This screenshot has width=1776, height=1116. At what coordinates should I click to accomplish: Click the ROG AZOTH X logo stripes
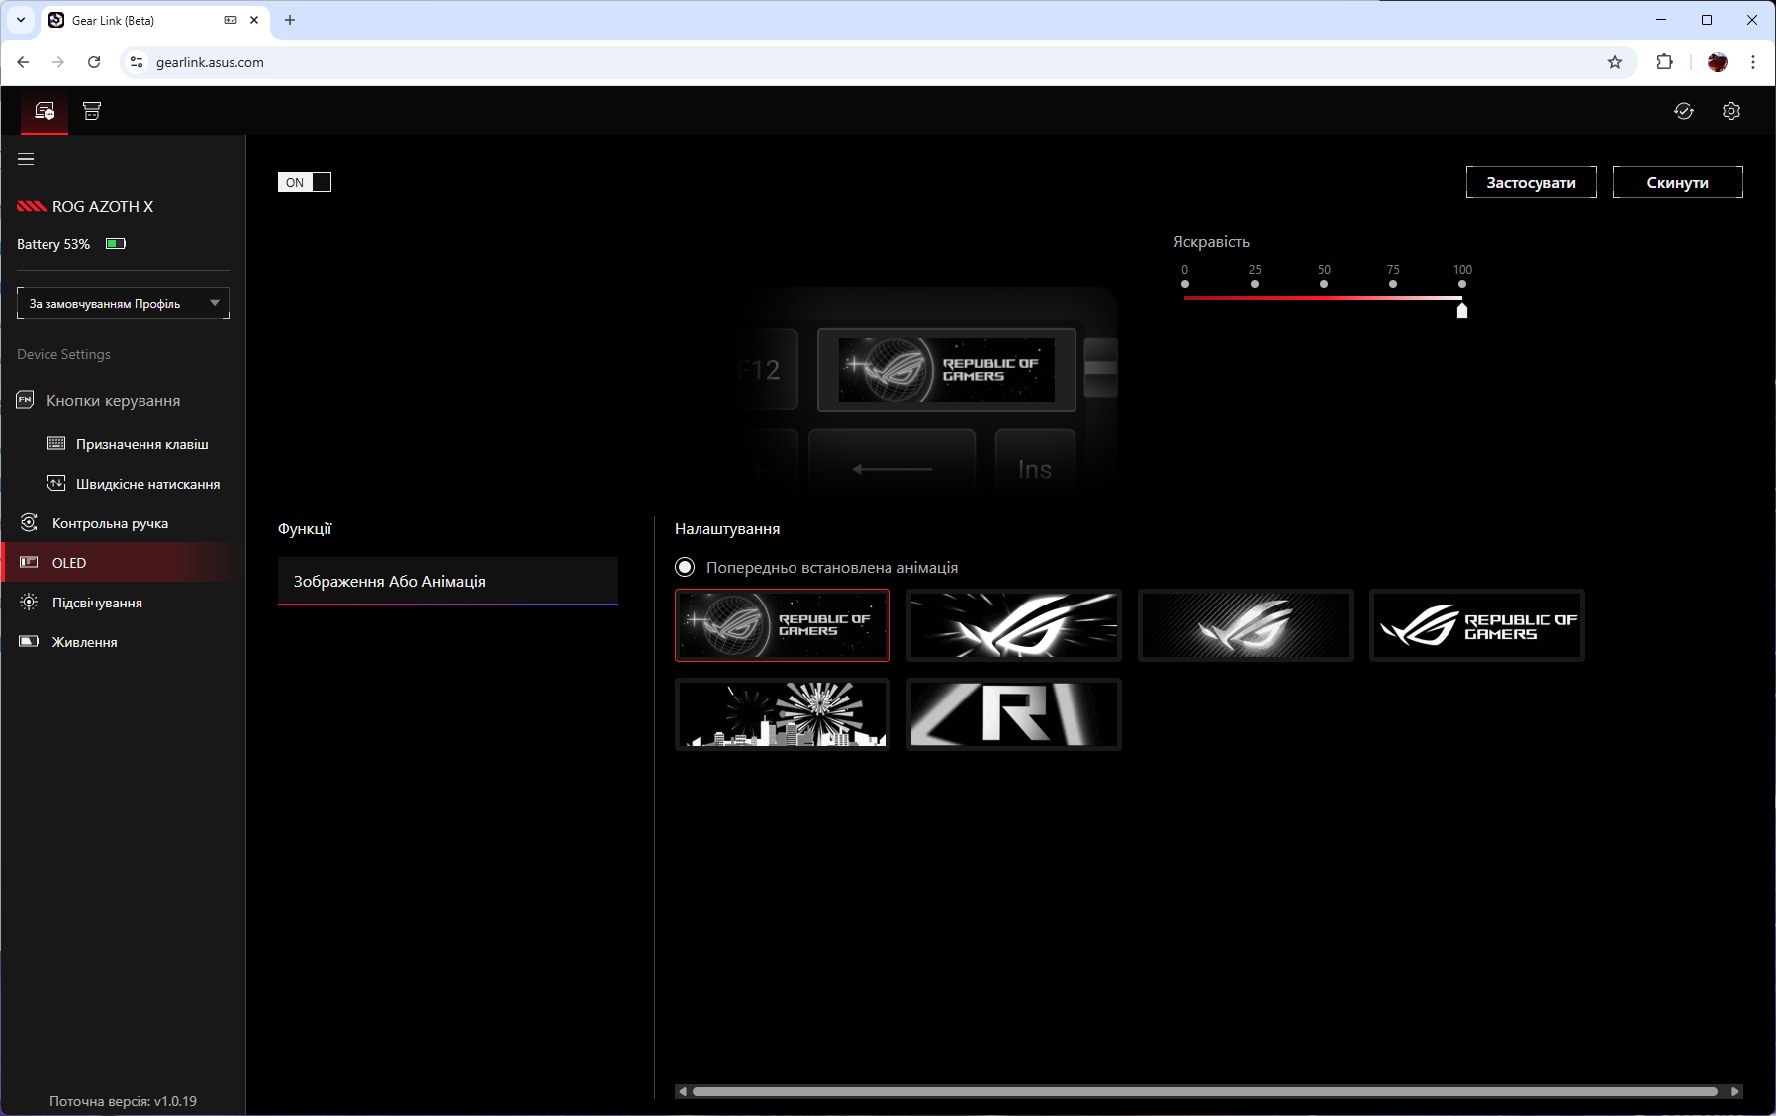[x=32, y=207]
